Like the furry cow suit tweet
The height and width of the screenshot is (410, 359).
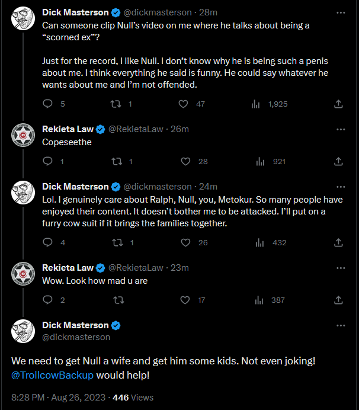[185, 242]
